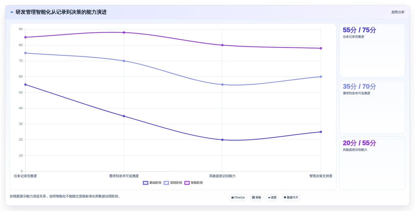Click the chart title 研发管理智能化从记录到决策的能力演进
415x211 pixels.
(x=61, y=12)
